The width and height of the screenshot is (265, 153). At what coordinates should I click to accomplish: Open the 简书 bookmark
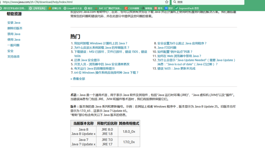click(x=158, y=8)
